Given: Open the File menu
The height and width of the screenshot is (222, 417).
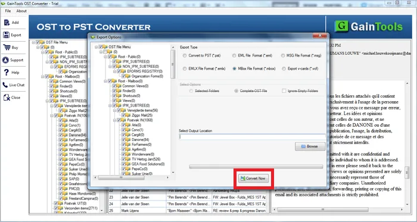Looking at the screenshot, I should pos(8,11).
